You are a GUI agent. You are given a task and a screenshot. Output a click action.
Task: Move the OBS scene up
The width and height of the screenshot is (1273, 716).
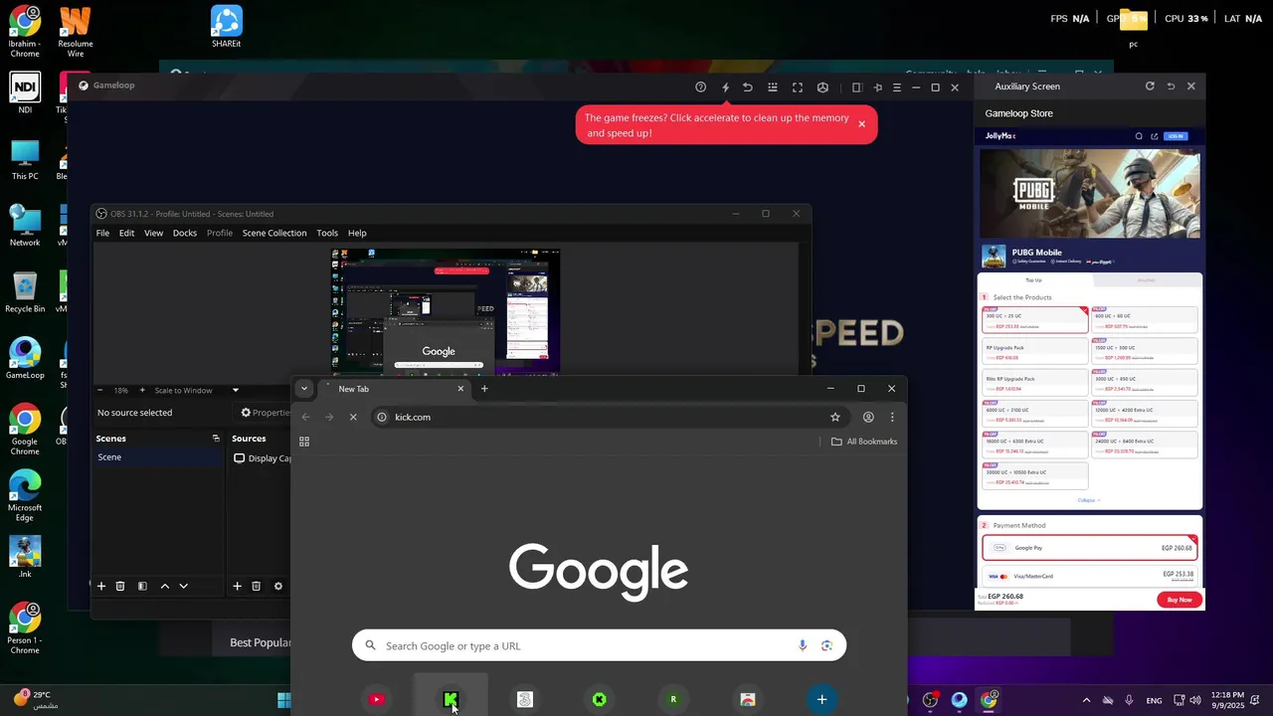[165, 587]
